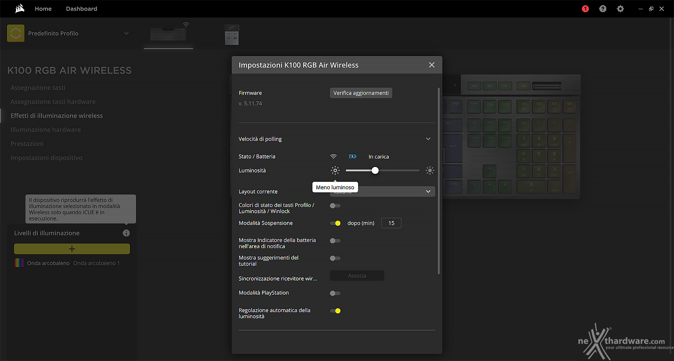This screenshot has height=361, width=674.
Task: Go to the Home tab
Action: pyautogui.click(x=43, y=9)
